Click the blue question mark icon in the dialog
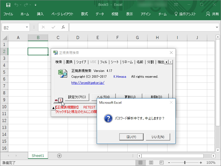Viewport: 221px width, 166px height. pos(108,118)
